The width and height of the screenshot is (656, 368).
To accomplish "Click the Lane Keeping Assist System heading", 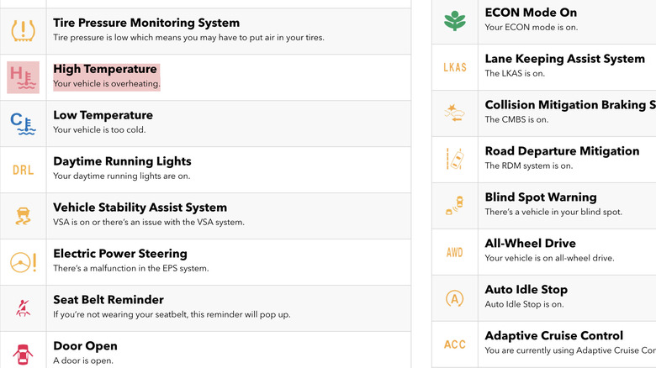I will point(564,59).
